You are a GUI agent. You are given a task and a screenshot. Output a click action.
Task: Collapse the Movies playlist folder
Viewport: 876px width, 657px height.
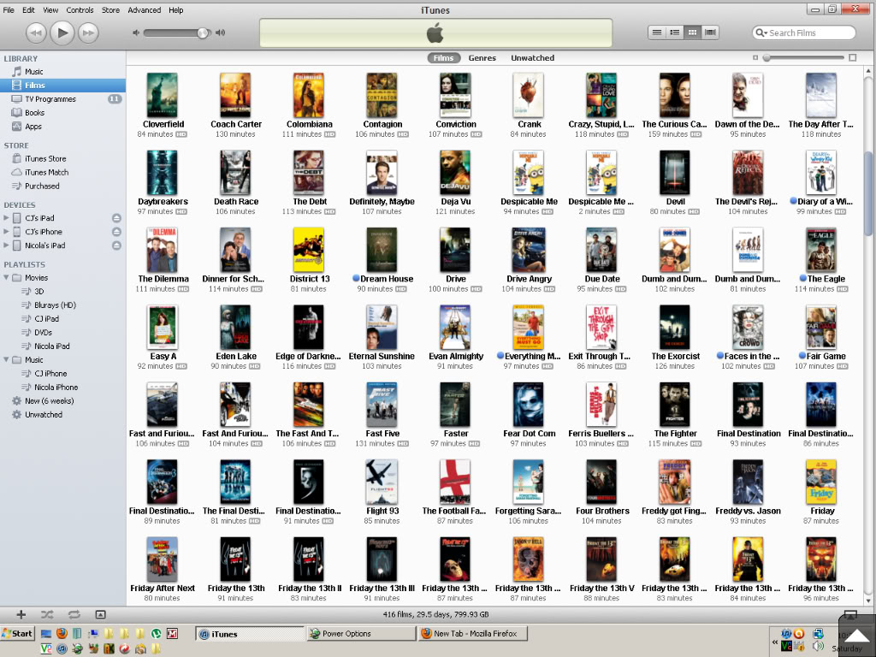tap(7, 278)
